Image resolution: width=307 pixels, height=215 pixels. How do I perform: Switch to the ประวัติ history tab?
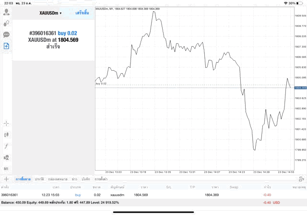point(39,179)
